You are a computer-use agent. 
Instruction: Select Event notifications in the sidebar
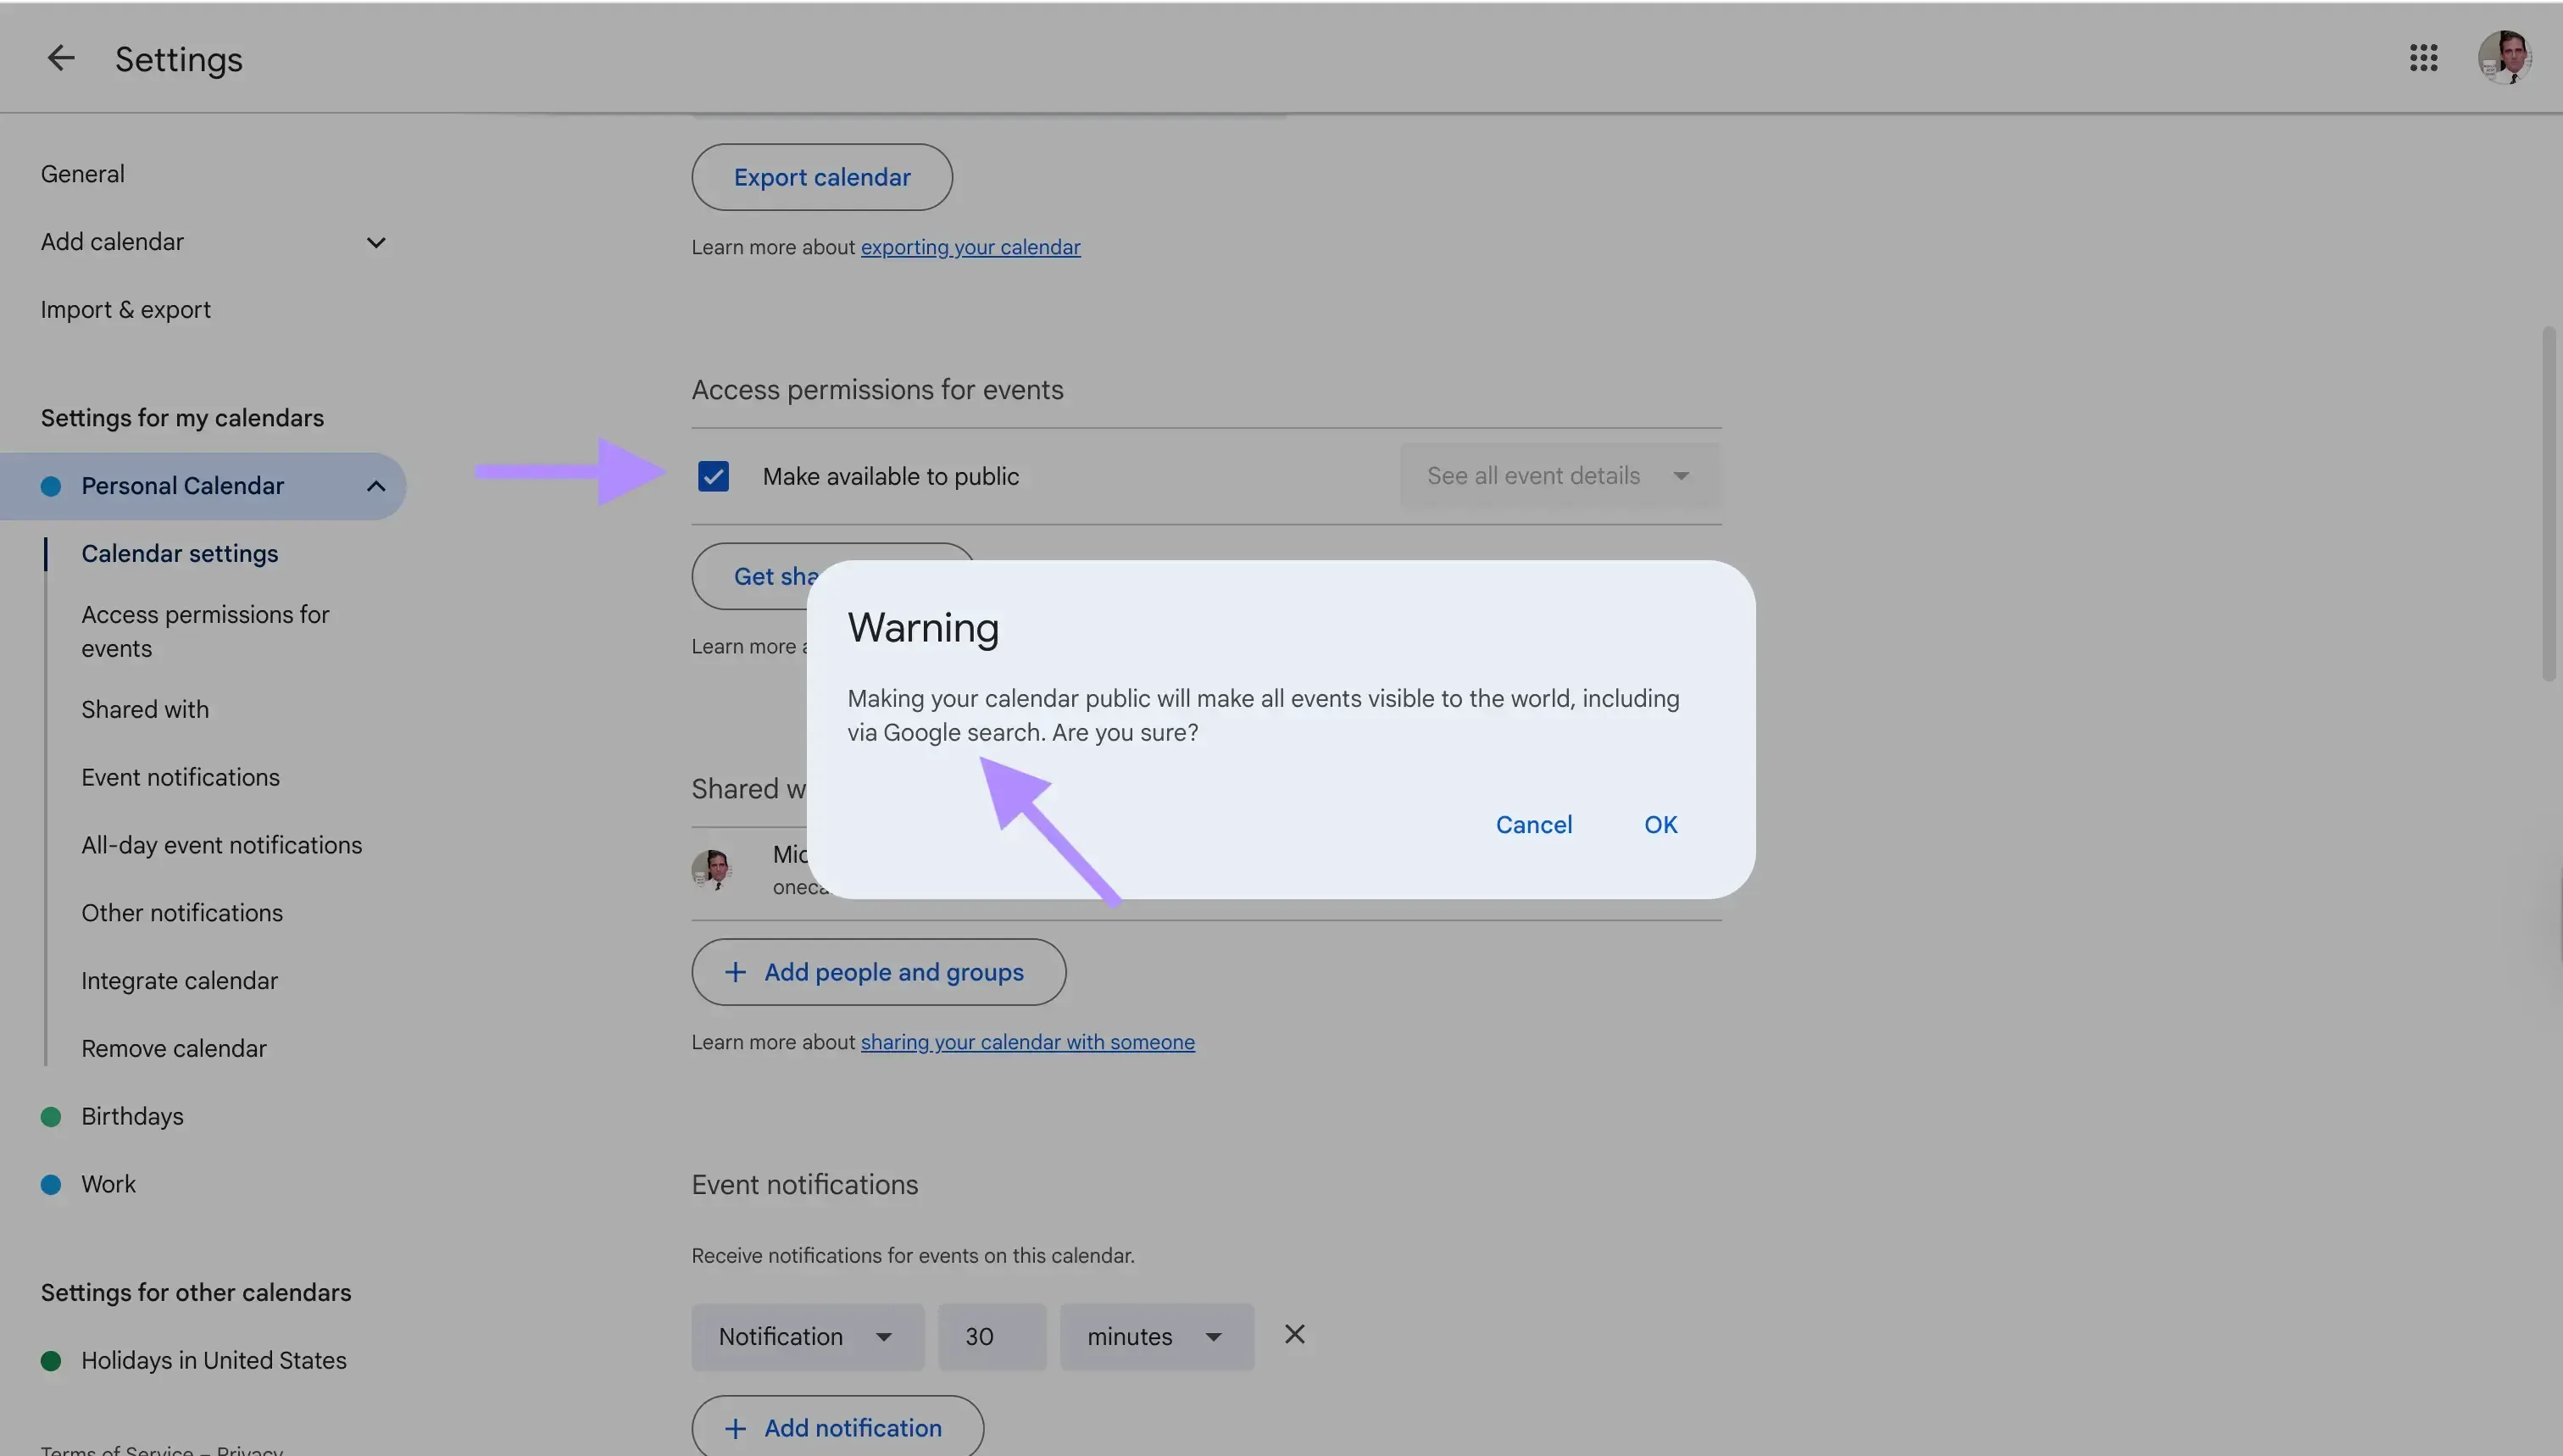[180, 777]
